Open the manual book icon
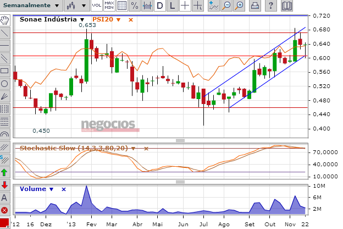 tap(287, 6)
